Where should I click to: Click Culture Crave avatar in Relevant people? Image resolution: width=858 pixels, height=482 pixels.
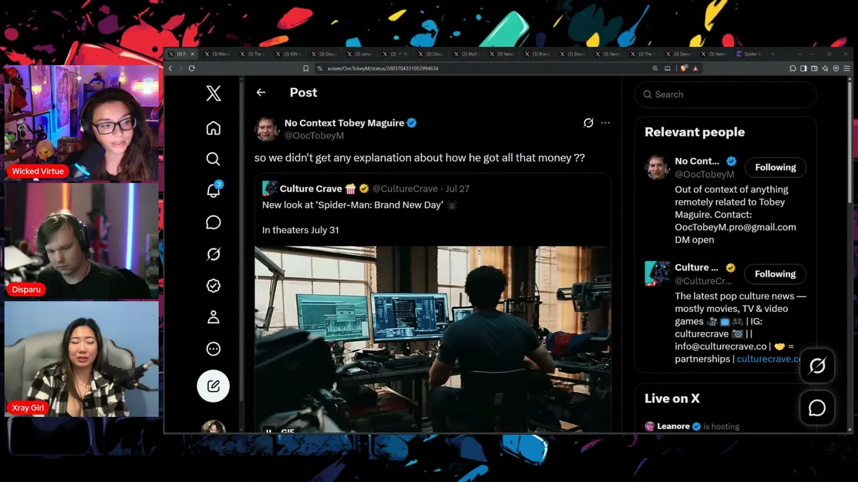pyautogui.click(x=657, y=273)
